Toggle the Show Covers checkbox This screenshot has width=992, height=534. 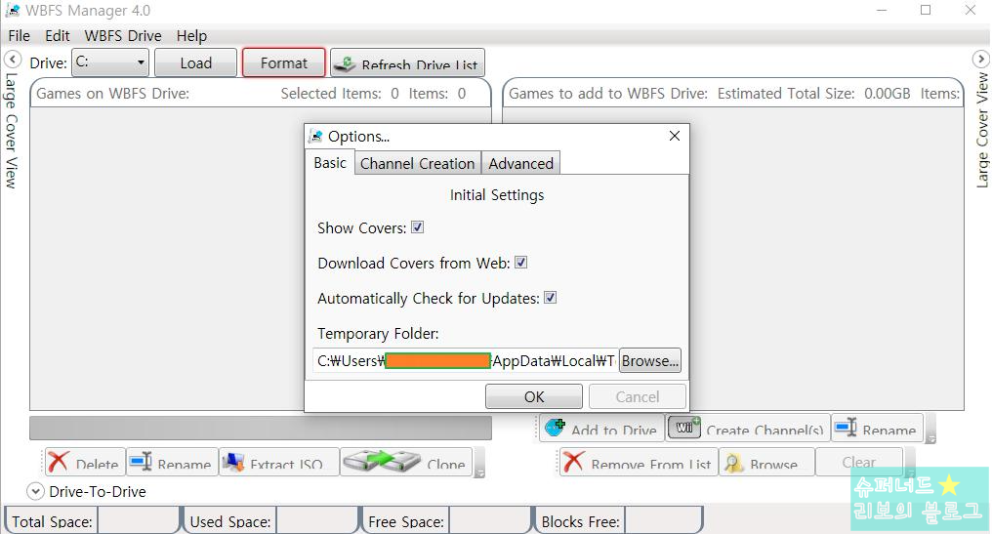tap(418, 227)
